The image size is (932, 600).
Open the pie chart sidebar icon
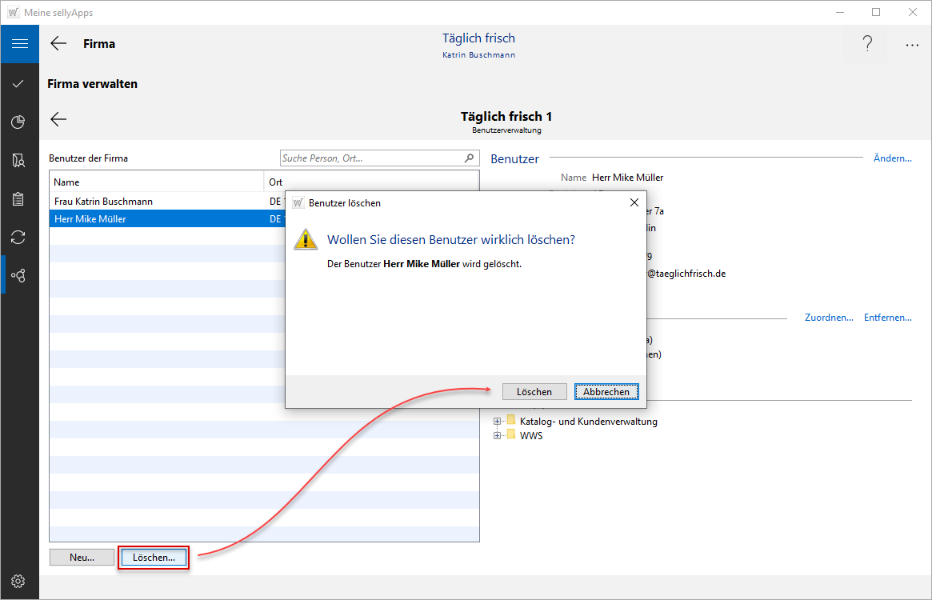pyautogui.click(x=19, y=122)
